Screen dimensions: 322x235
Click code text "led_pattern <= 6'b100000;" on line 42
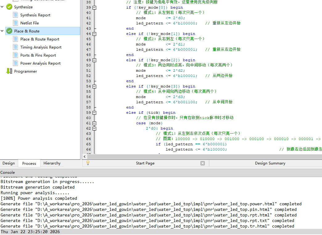pyautogui.click(x=167, y=23)
